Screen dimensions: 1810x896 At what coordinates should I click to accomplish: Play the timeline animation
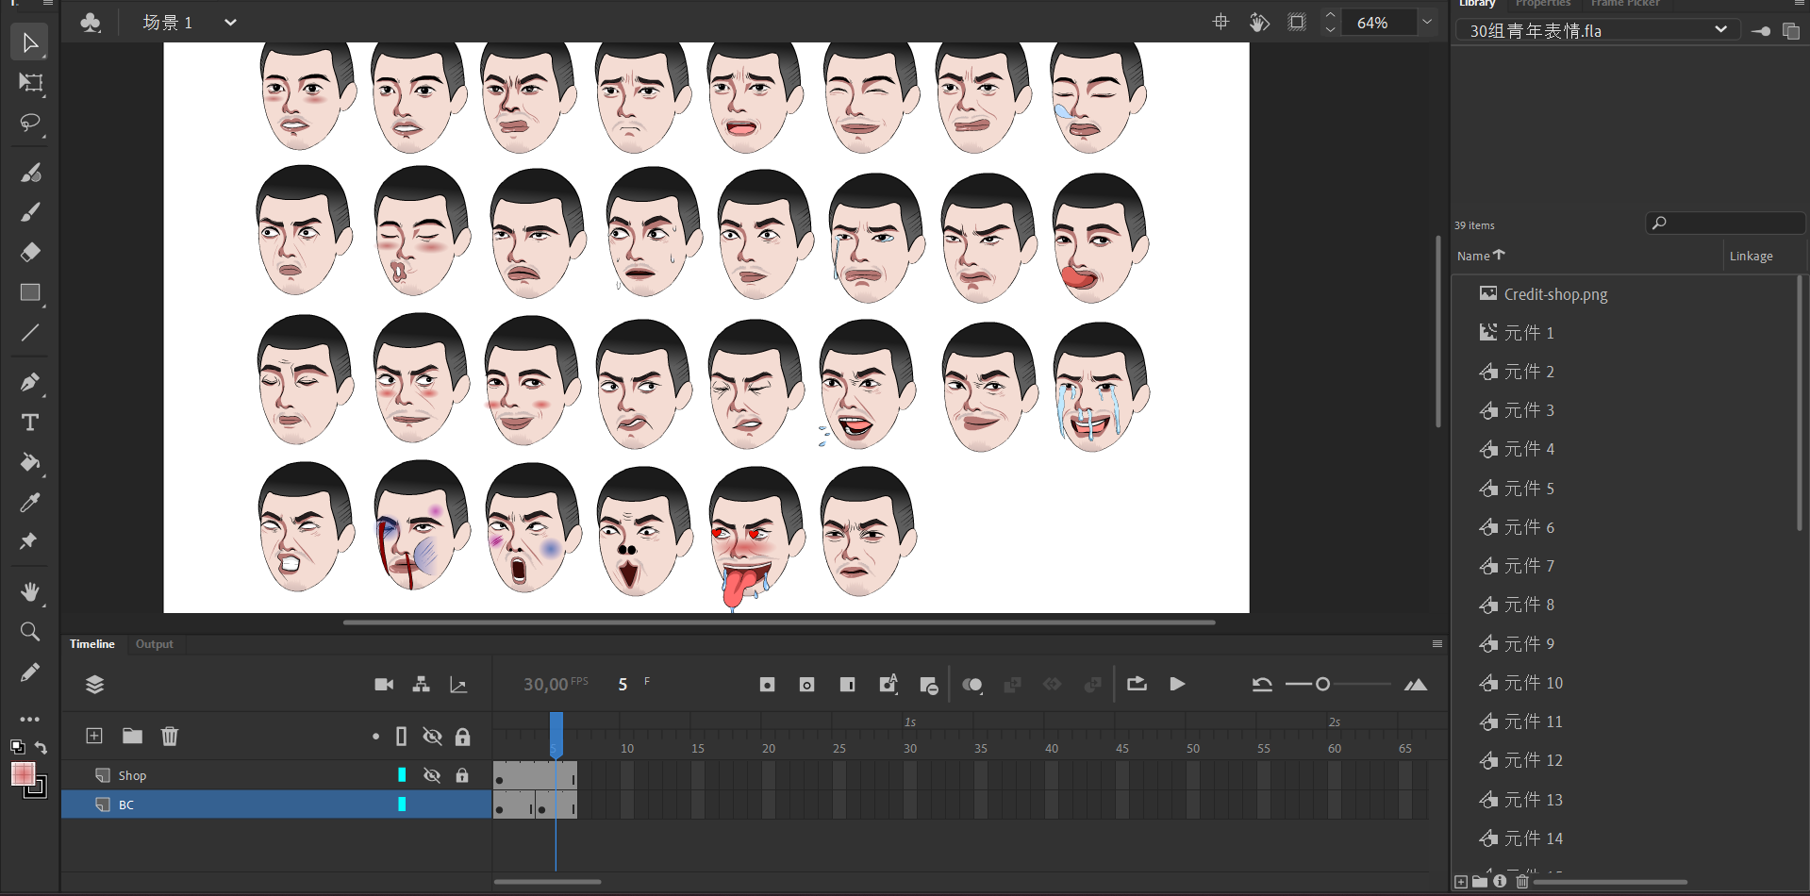click(1177, 685)
